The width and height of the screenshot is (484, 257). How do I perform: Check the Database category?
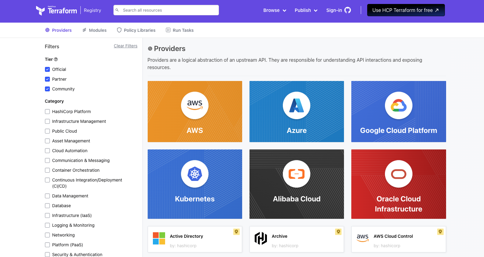(x=47, y=206)
